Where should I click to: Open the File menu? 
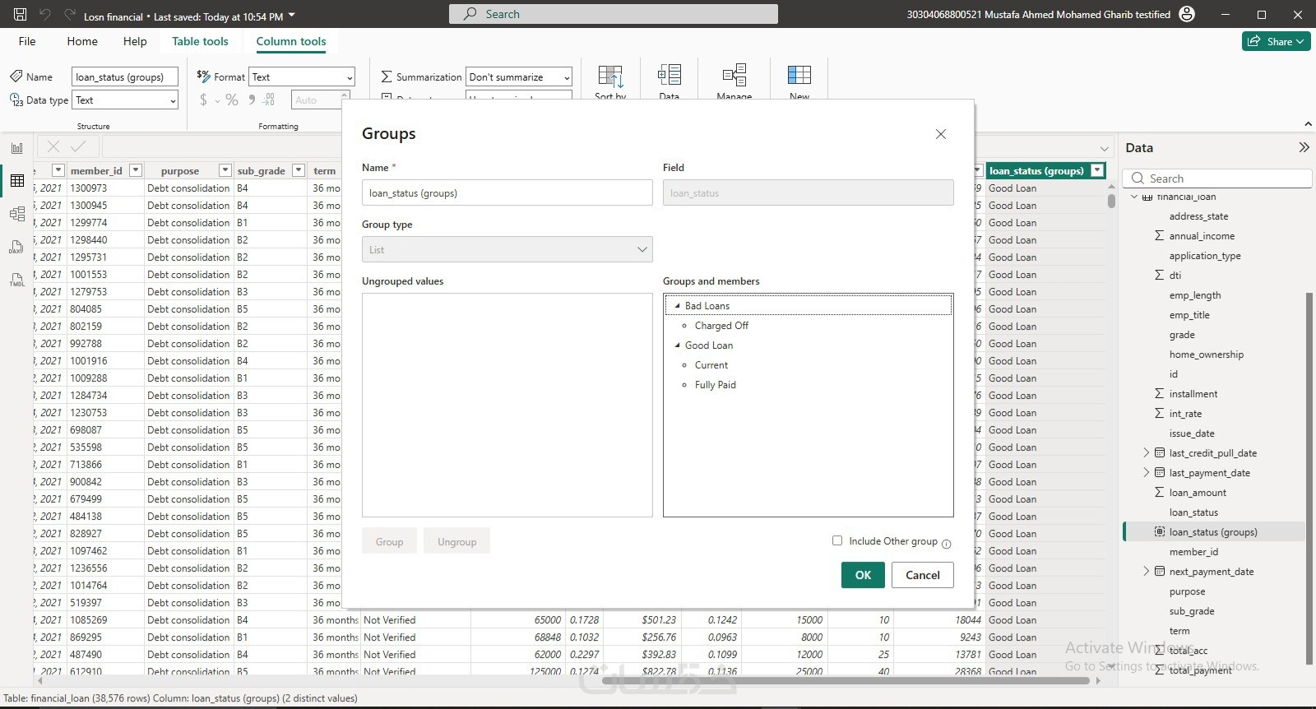click(27, 41)
